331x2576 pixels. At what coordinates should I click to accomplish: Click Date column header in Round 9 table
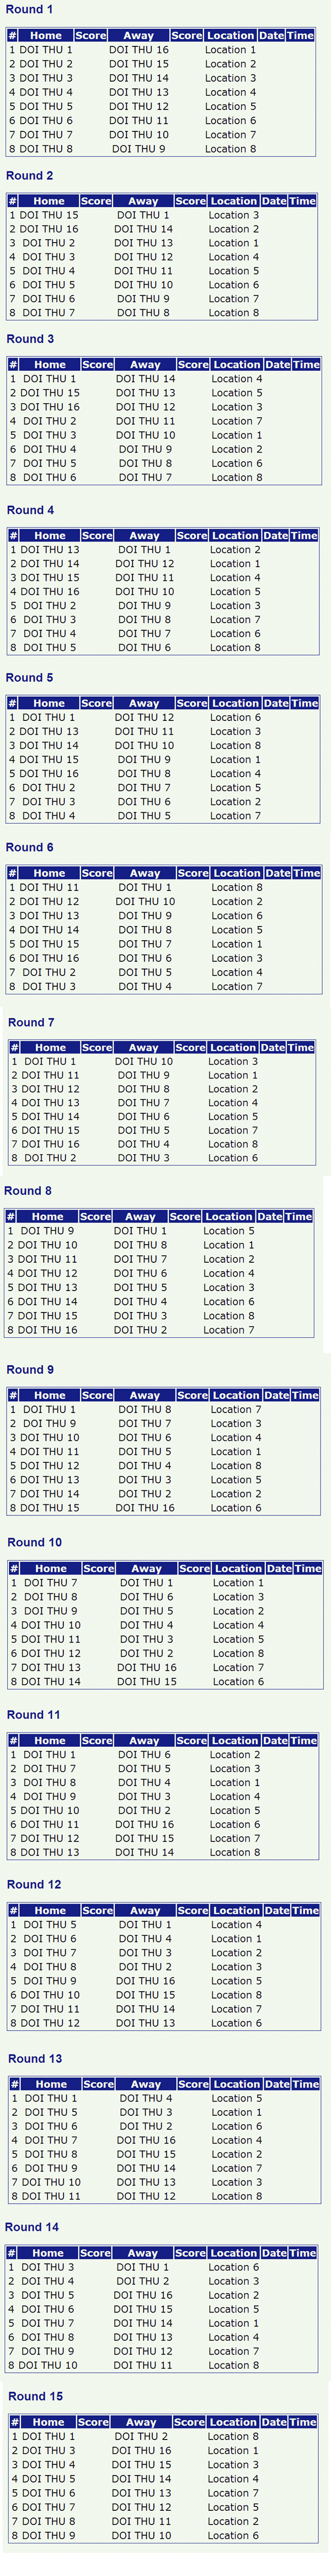coord(278,1395)
